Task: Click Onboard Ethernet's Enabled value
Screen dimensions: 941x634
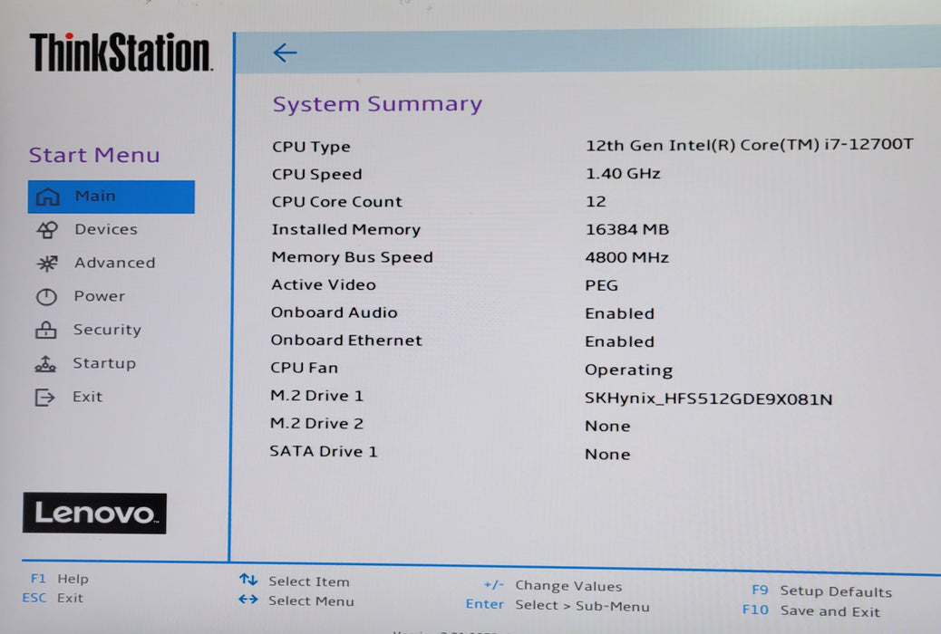Action: tap(620, 341)
